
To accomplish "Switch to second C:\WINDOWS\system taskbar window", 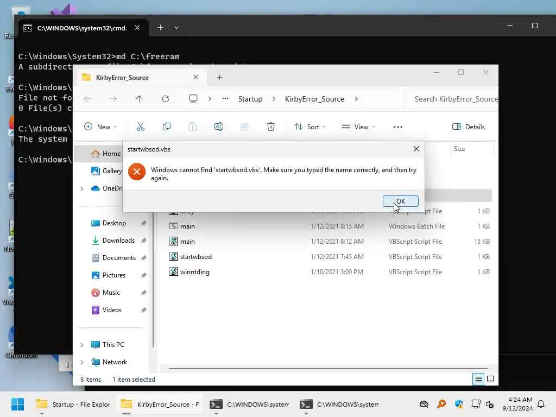I will [339, 404].
